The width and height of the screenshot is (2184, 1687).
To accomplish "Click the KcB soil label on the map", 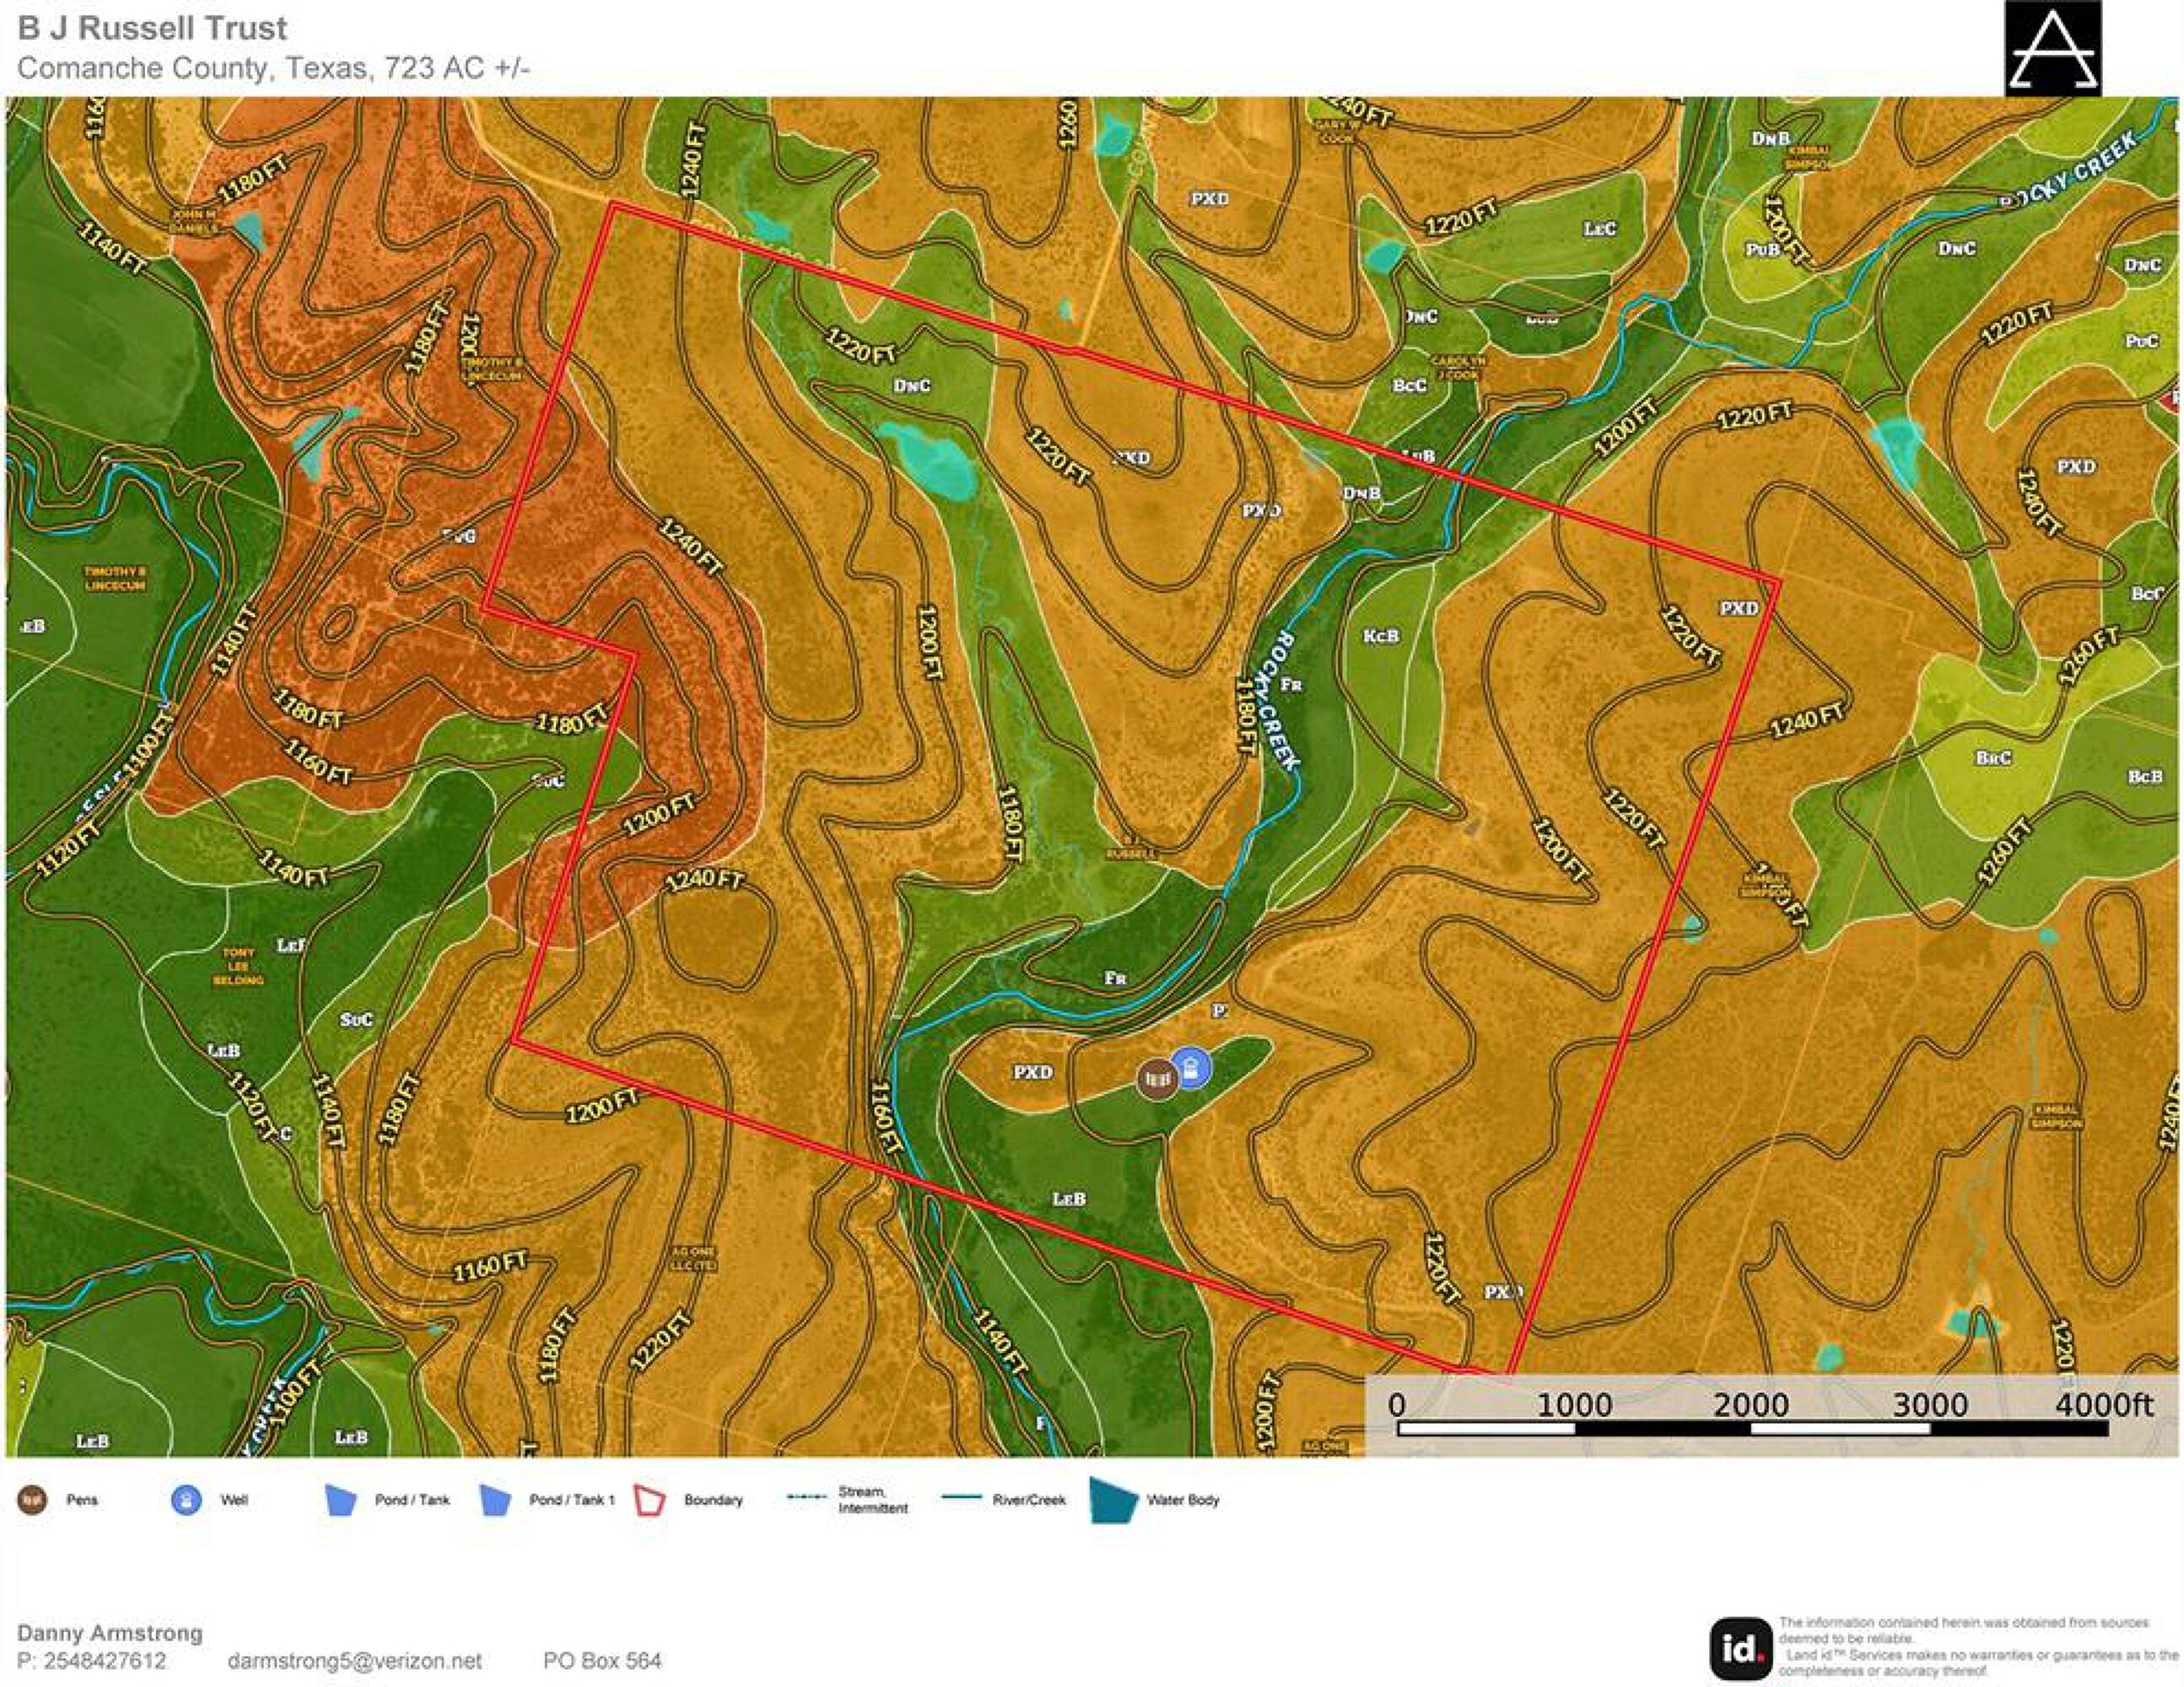I will pyautogui.click(x=1381, y=636).
